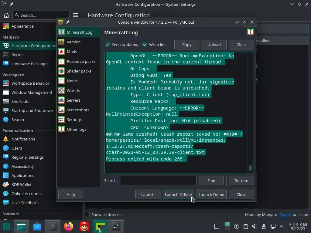Expand the hidden system tray icons arrow
This screenshot has height=233, width=311.
pyautogui.click(x=282, y=226)
